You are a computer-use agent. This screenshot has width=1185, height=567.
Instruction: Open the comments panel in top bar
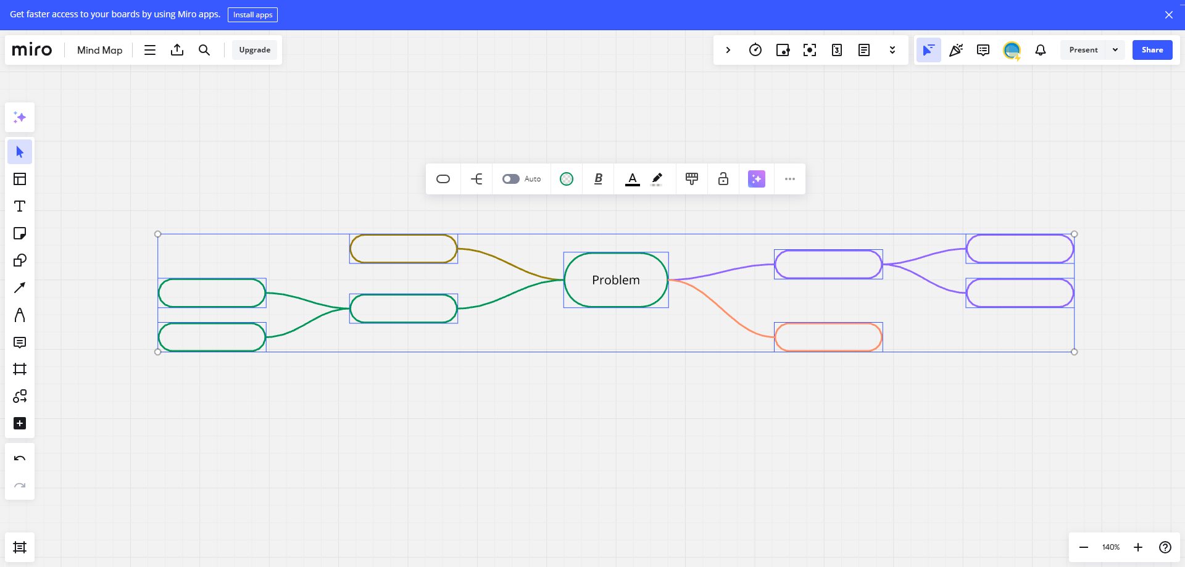pos(983,50)
